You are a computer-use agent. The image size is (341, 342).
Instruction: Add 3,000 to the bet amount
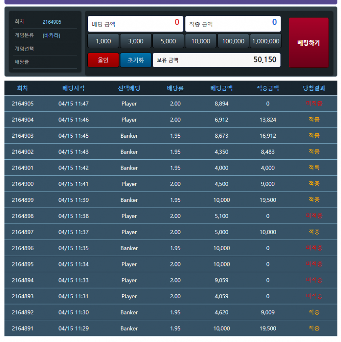click(x=136, y=41)
